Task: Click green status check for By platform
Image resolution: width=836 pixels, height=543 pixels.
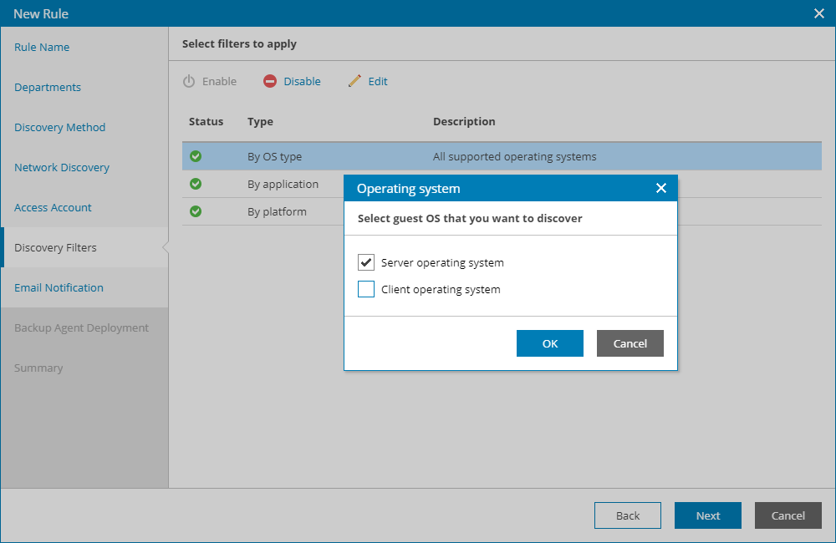Action: click(x=196, y=211)
